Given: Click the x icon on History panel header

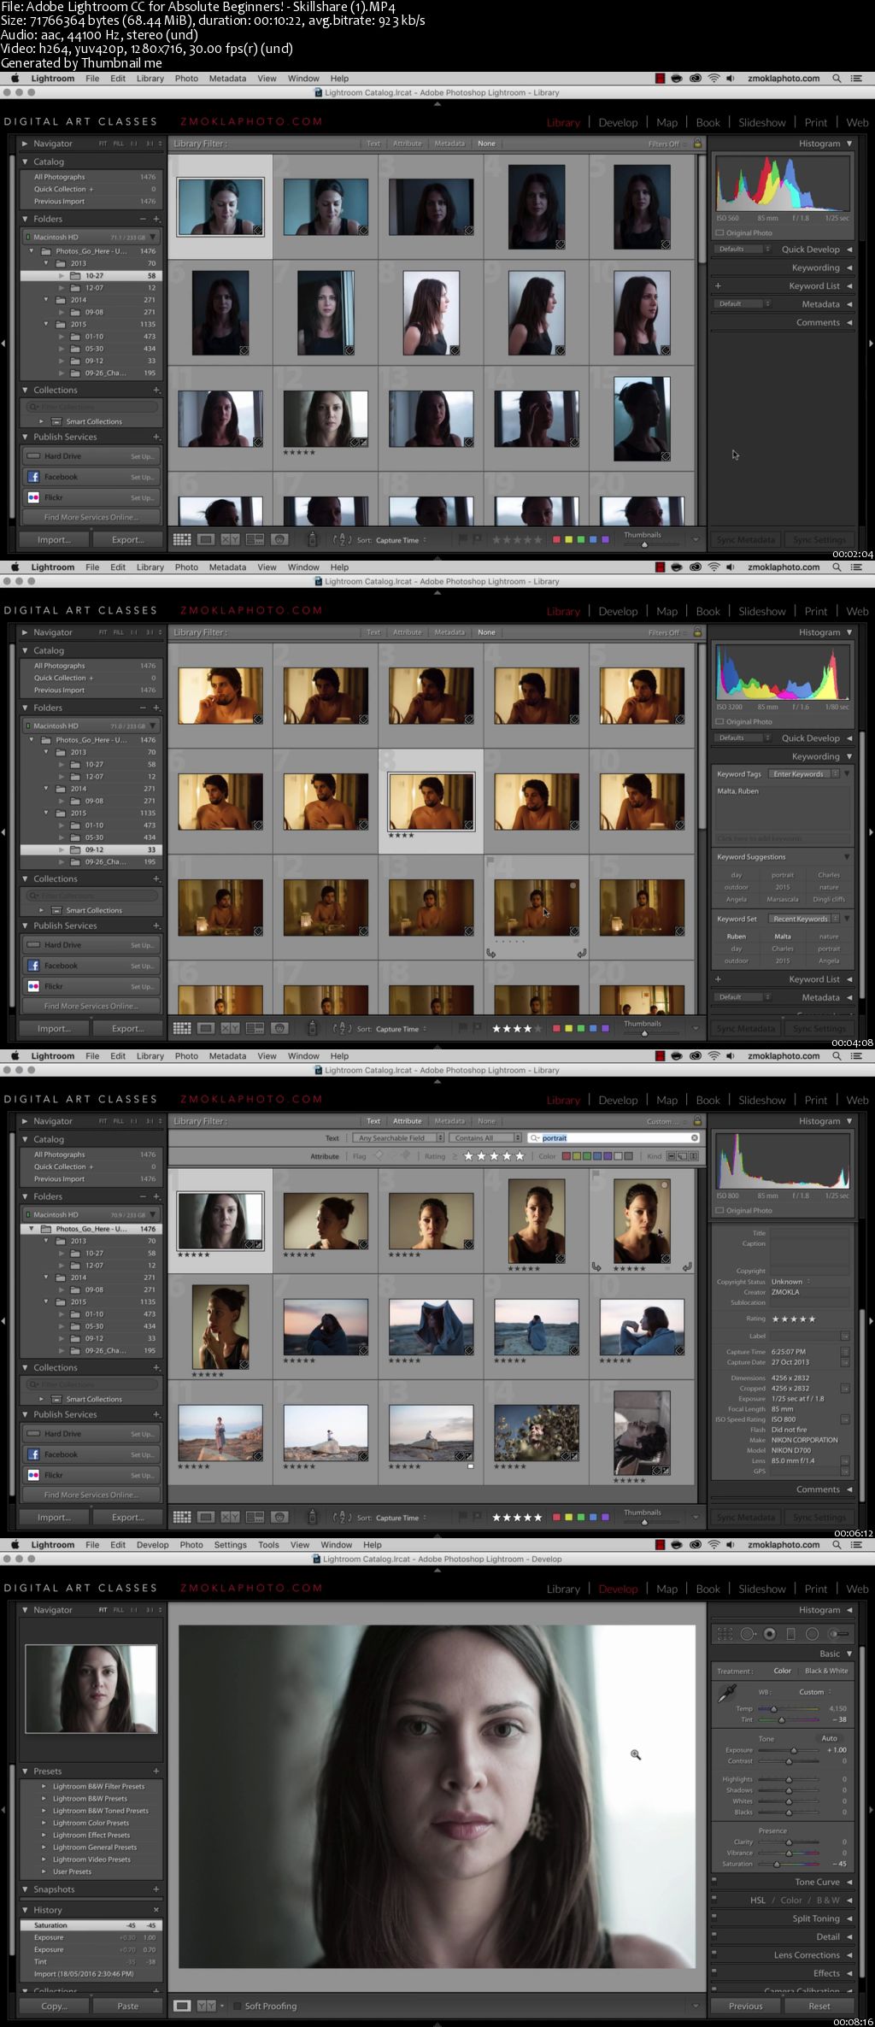Looking at the screenshot, I should 156,1909.
